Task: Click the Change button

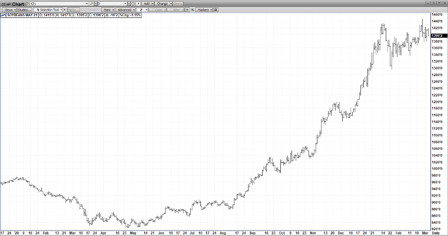Action: click(162, 4)
